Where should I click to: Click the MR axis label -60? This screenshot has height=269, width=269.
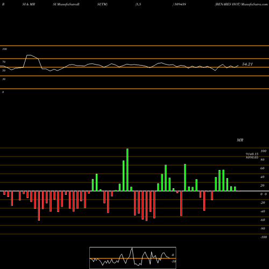click(x=263, y=220)
